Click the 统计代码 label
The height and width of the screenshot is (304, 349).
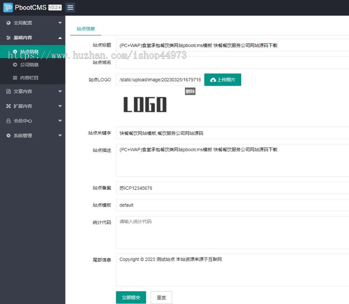click(x=102, y=222)
